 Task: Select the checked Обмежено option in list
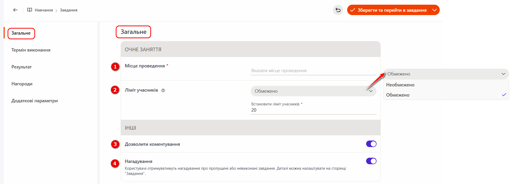click(x=398, y=95)
